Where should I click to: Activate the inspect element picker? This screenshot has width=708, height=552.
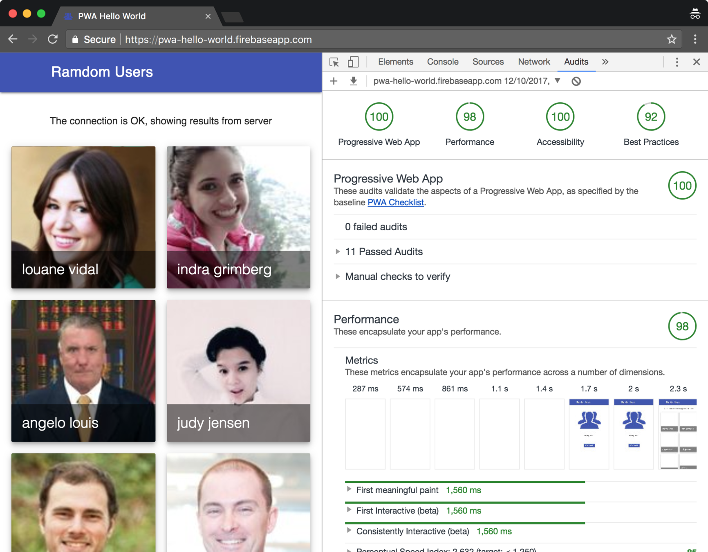(x=334, y=62)
